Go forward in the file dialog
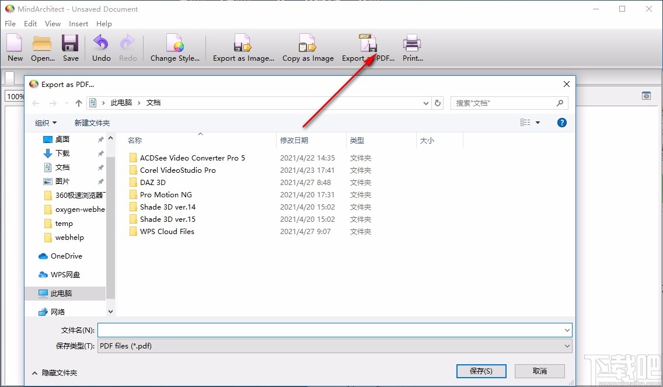 coord(53,103)
